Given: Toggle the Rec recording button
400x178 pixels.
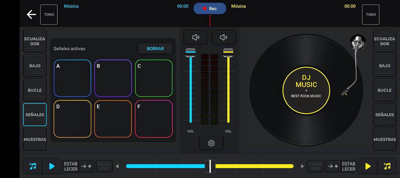Looking at the screenshot, I should click(x=210, y=8).
